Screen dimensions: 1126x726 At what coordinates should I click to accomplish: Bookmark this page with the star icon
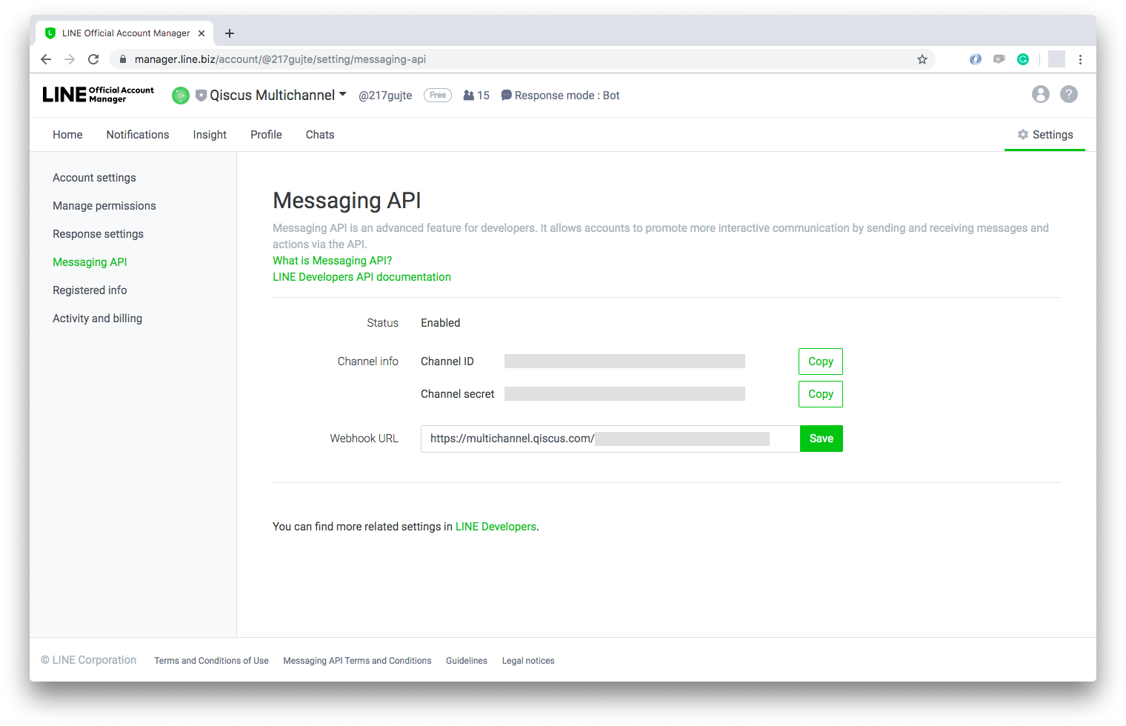click(x=922, y=59)
